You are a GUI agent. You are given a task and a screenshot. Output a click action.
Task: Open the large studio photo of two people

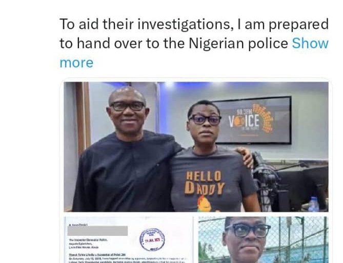point(196,147)
